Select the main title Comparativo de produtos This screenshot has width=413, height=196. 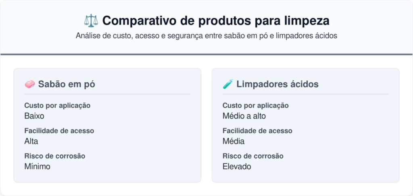click(x=216, y=21)
